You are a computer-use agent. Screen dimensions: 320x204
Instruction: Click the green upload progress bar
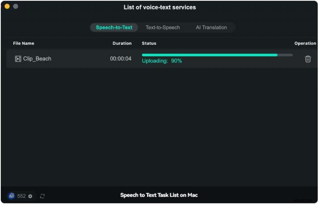coord(210,55)
